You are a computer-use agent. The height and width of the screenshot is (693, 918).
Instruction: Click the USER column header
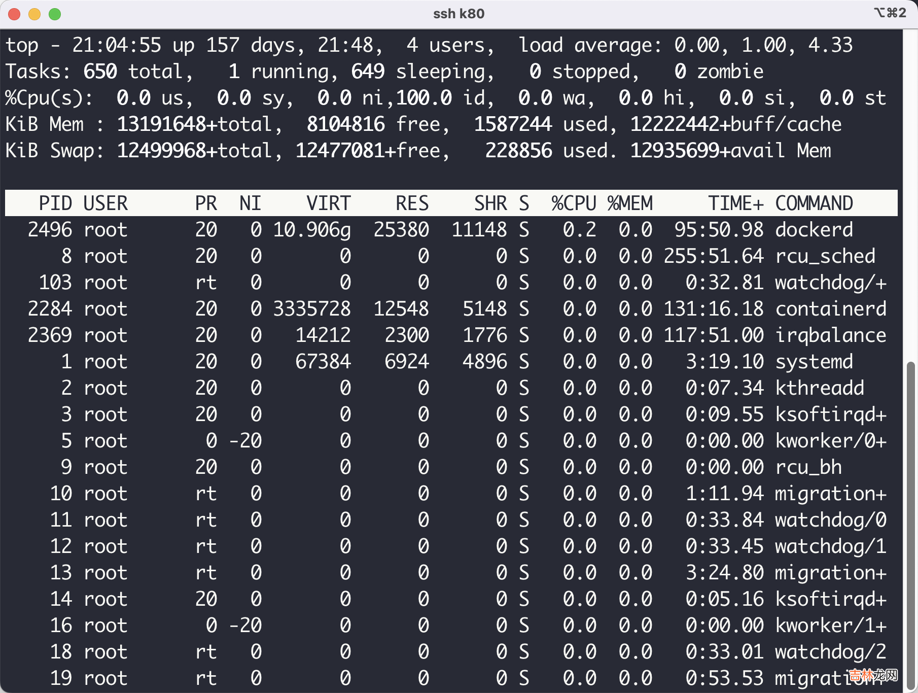tap(105, 203)
